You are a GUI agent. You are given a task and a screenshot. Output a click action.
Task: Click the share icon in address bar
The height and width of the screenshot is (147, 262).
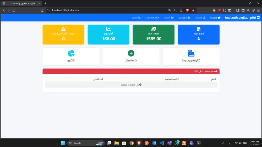[181, 10]
